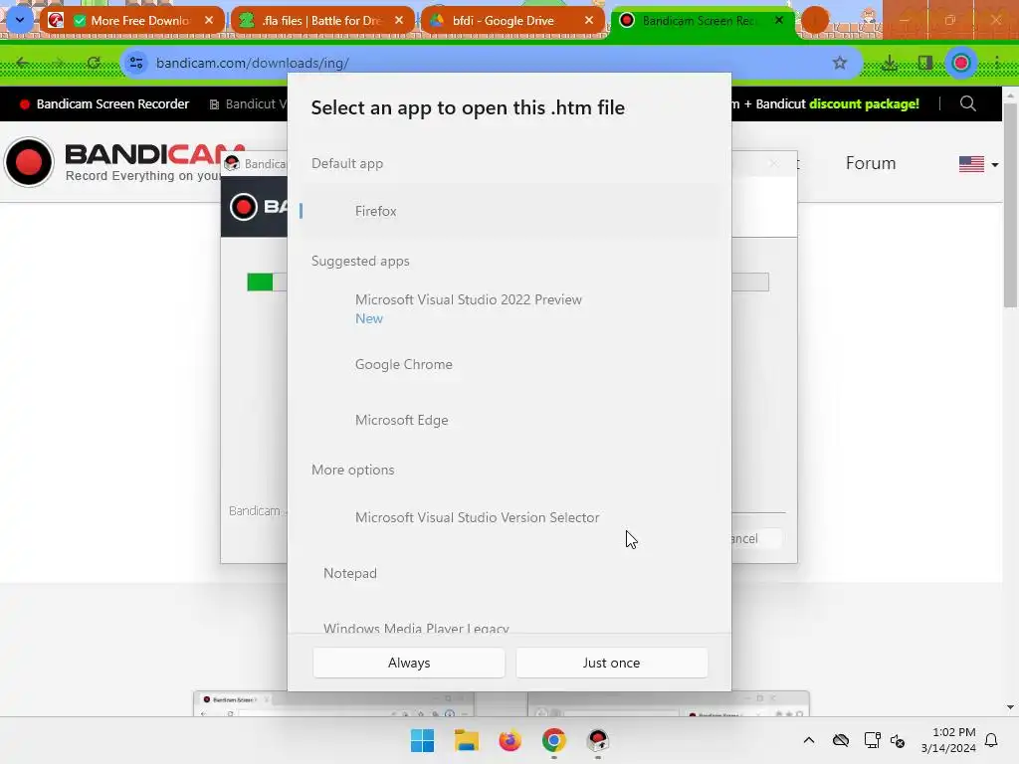Toggle the browser side panel icon

pyautogui.click(x=925, y=63)
